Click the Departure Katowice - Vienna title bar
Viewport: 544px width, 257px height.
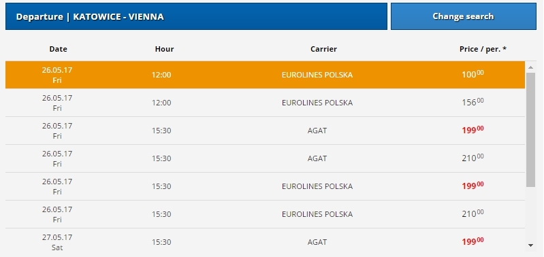tap(196, 16)
